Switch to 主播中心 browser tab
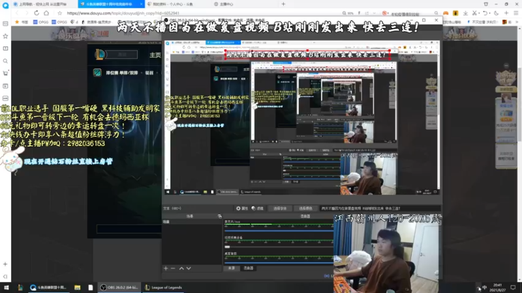This screenshot has height=293, width=522. 226,4
